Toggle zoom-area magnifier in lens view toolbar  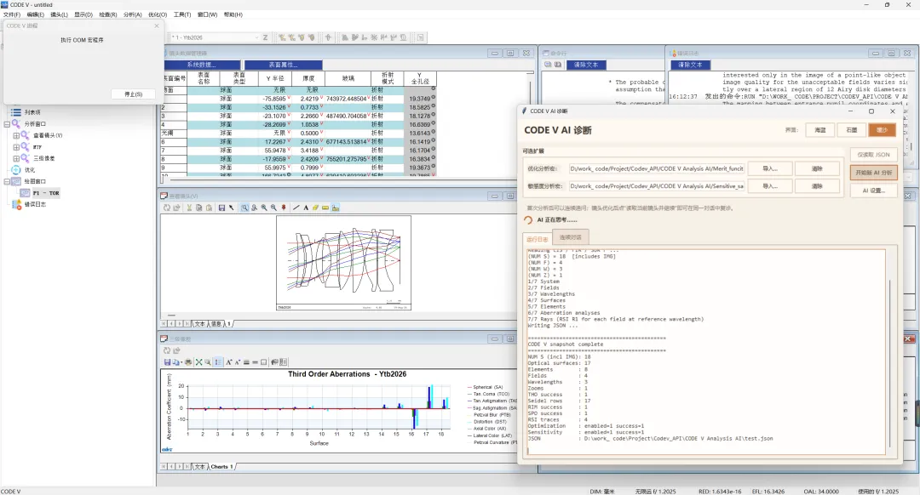tap(244, 208)
